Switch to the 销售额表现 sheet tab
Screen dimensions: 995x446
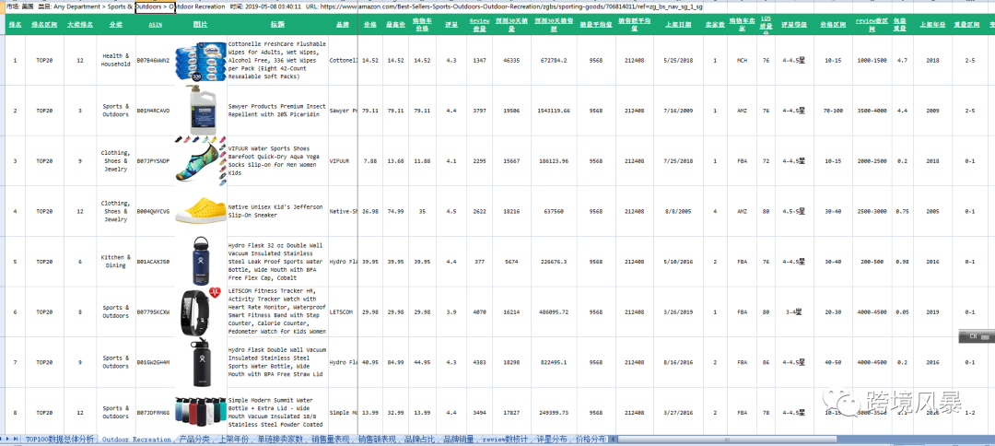[x=377, y=439]
